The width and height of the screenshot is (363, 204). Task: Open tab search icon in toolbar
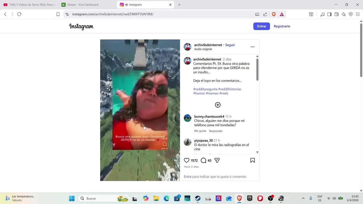click(x=311, y=14)
